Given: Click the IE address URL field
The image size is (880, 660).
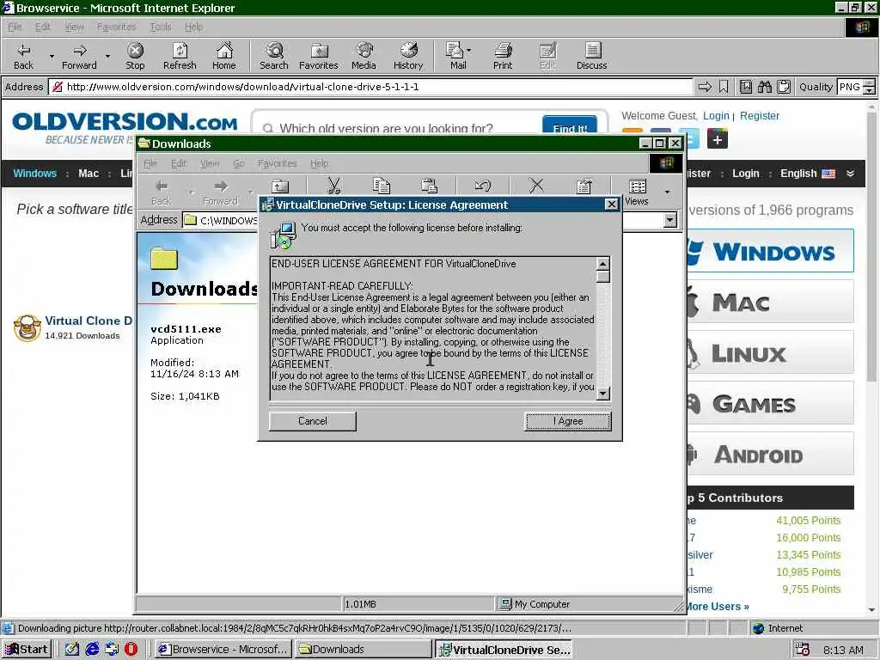Looking at the screenshot, I should coord(370,87).
